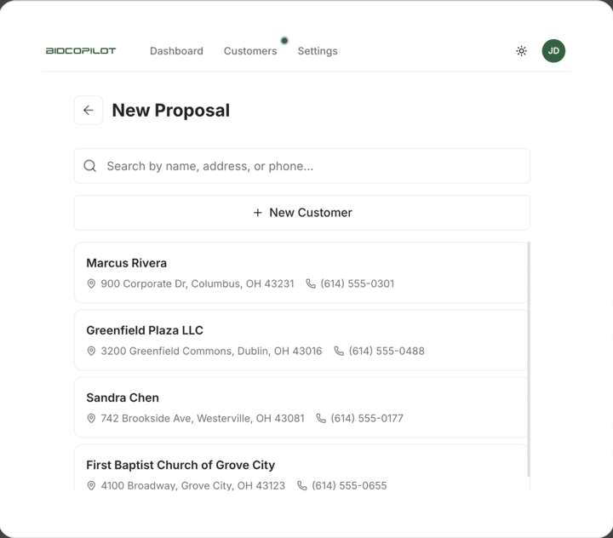Select the Greenfield Plaza LLC customer
The width and height of the screenshot is (613, 538).
(x=301, y=340)
